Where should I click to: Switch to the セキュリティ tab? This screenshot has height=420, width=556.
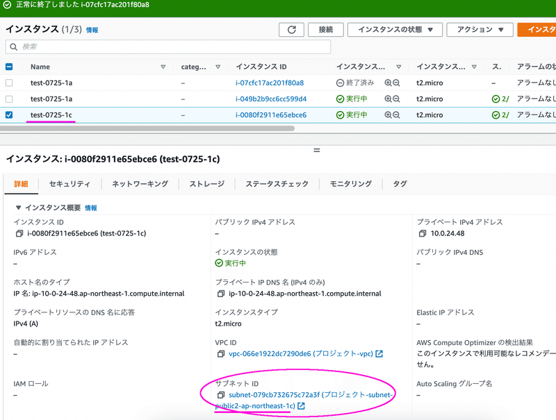tap(69, 184)
